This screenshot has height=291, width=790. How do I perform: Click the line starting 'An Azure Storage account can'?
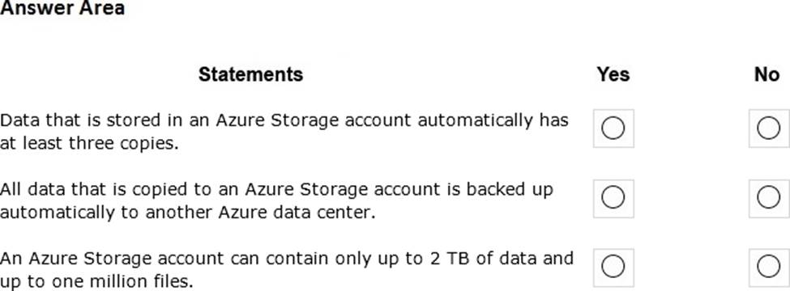287,259
